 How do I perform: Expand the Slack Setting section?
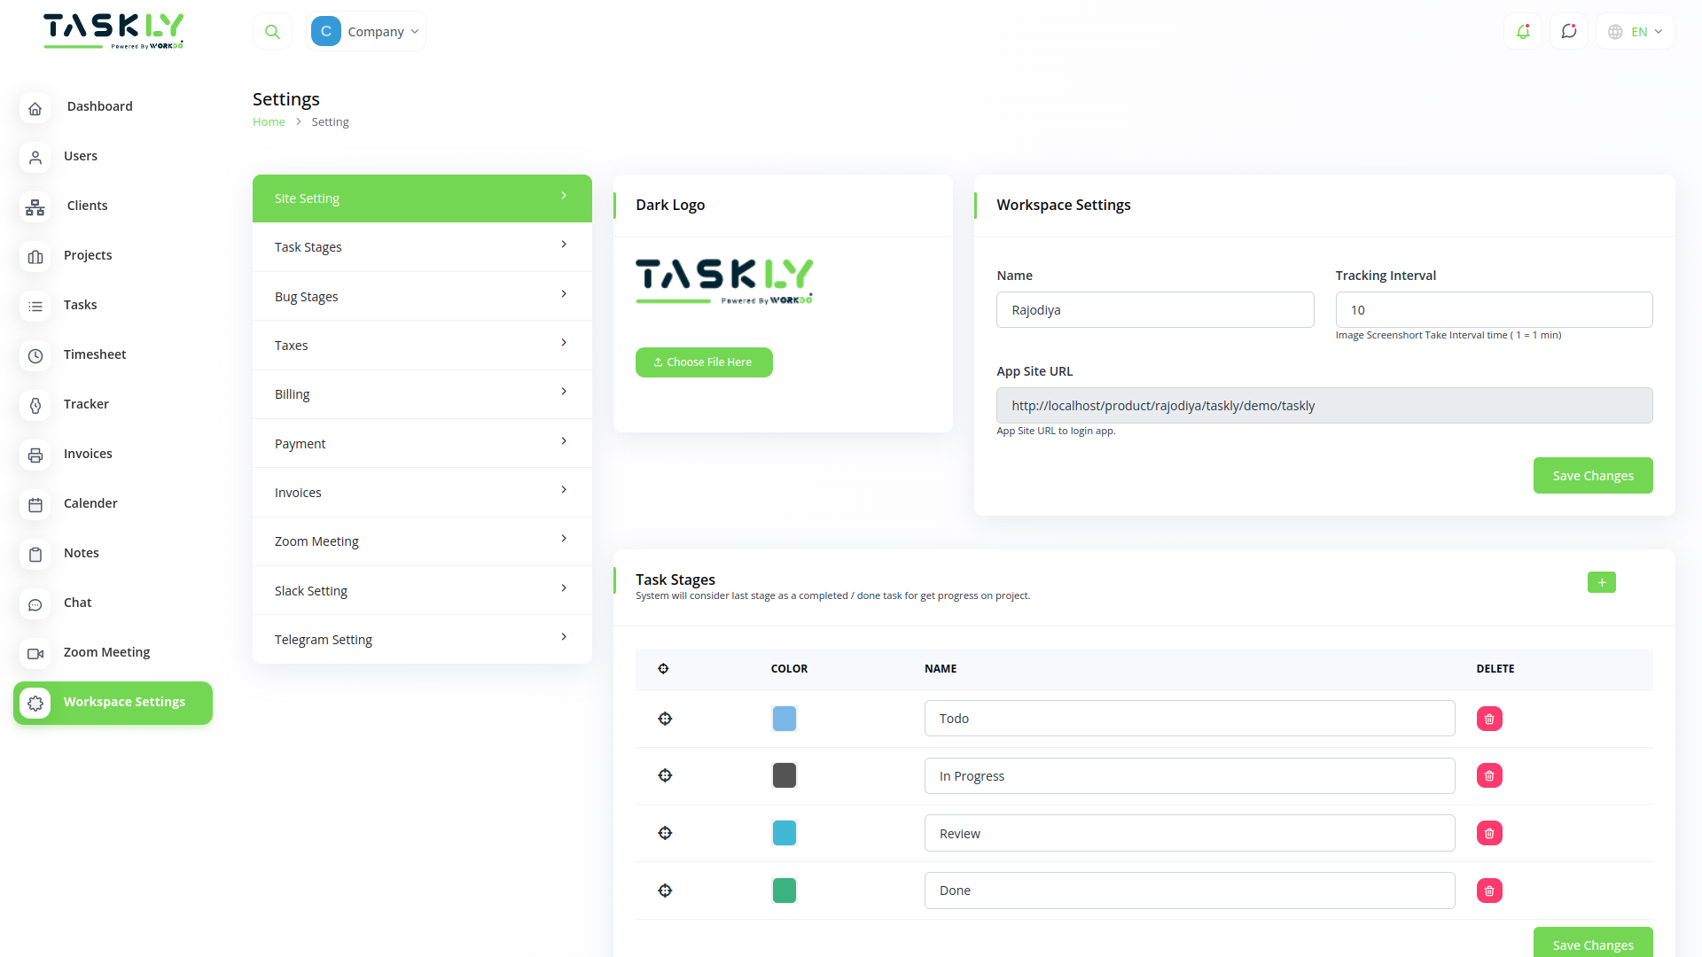click(422, 590)
